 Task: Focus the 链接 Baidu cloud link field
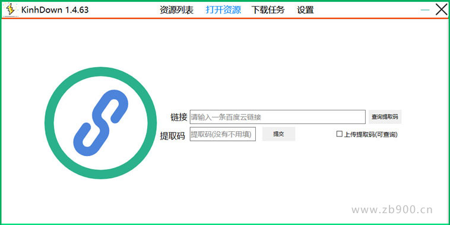point(277,117)
